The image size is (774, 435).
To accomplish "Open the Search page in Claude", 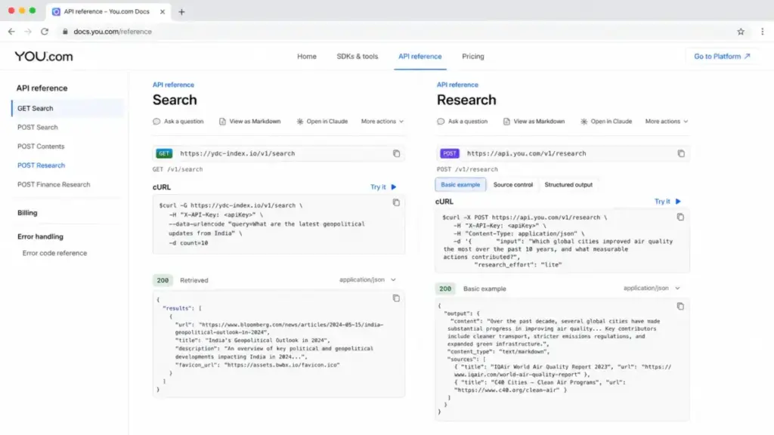I will pos(322,122).
